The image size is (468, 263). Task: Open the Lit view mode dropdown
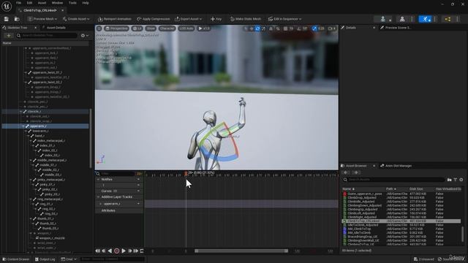137,28
